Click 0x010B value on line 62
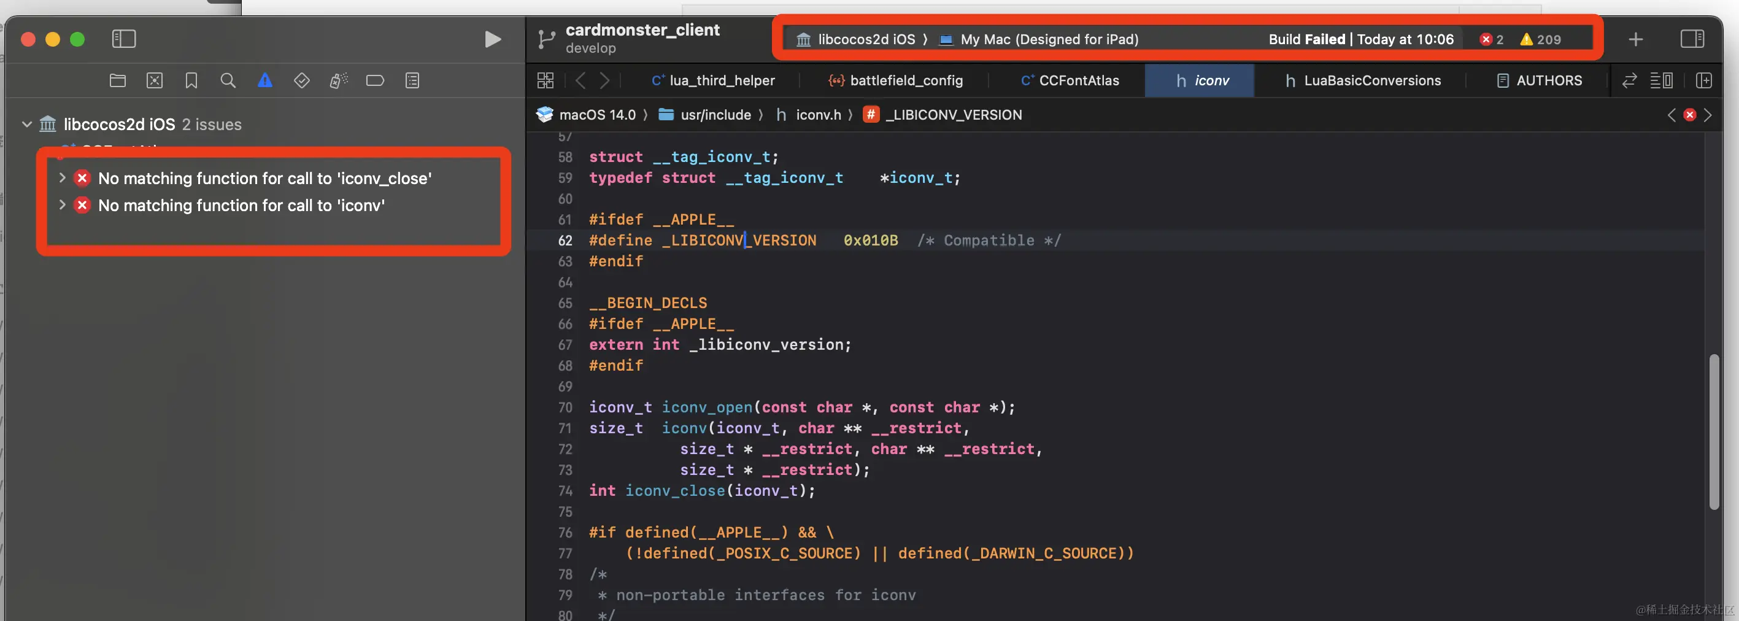Screen dimensions: 1739x621 (x=871, y=241)
